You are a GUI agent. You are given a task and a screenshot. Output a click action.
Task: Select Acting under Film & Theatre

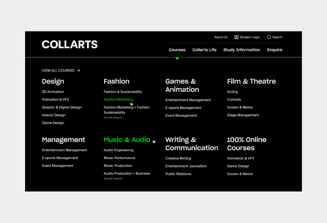232,92
